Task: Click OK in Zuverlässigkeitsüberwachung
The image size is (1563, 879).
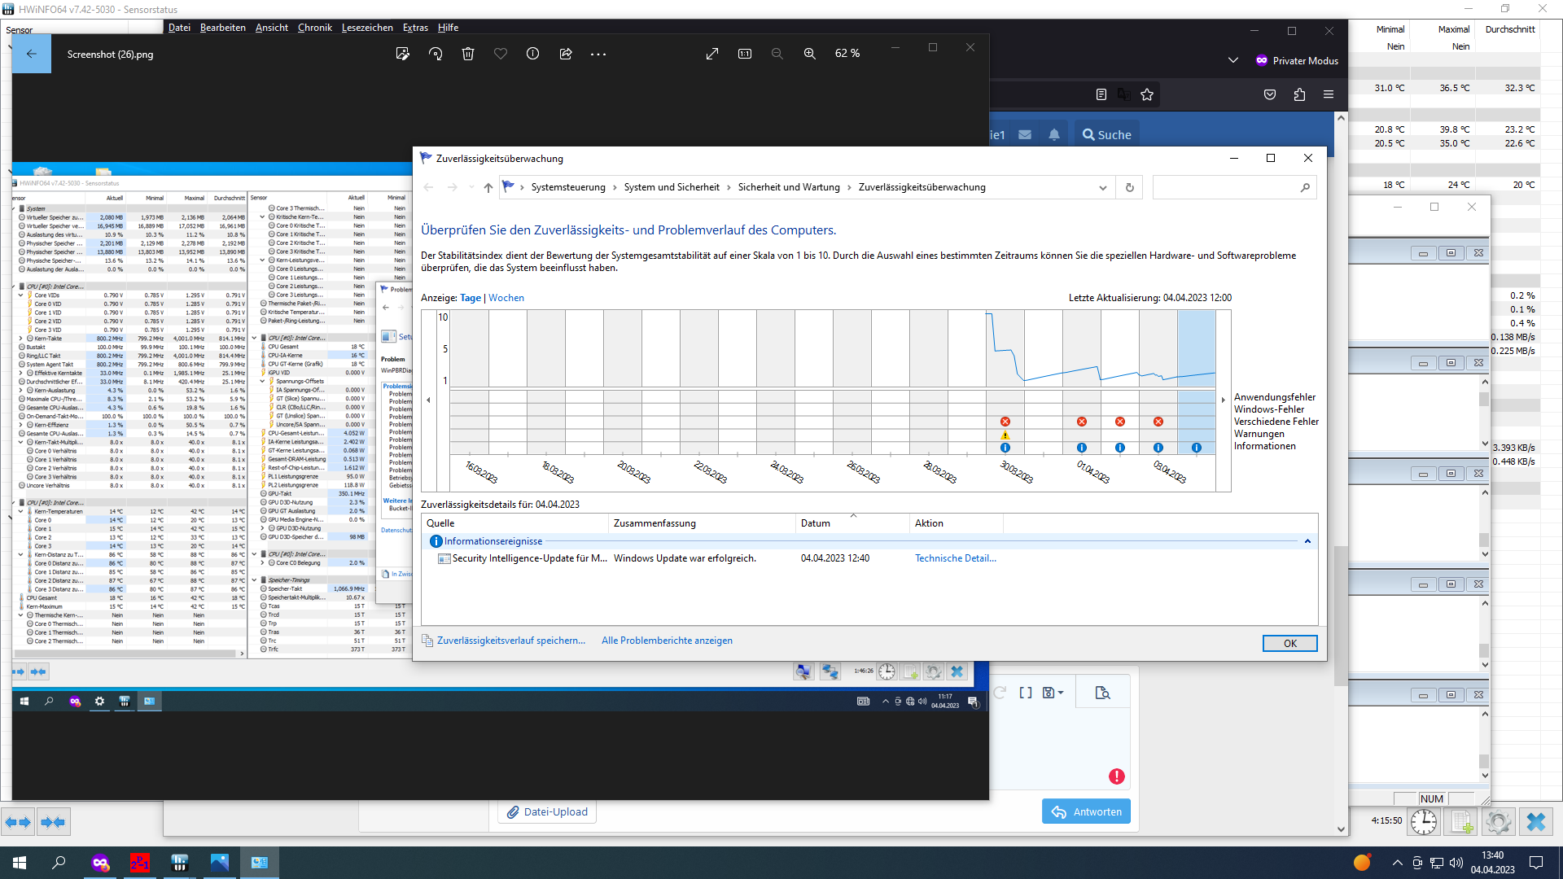Action: coord(1290,644)
